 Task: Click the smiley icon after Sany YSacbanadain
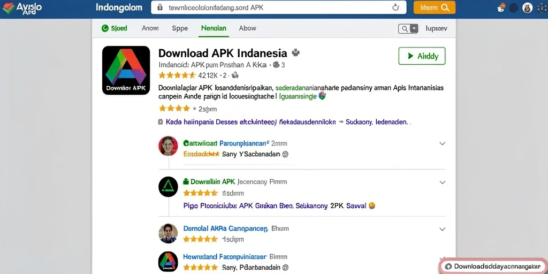tap(285, 154)
